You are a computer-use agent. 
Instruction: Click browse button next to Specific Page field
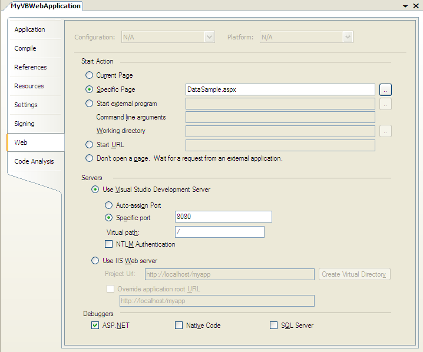tap(385, 89)
